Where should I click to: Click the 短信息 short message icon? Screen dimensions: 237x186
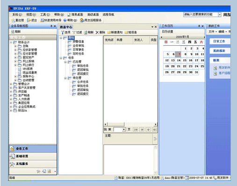pyautogui.click(x=126, y=32)
